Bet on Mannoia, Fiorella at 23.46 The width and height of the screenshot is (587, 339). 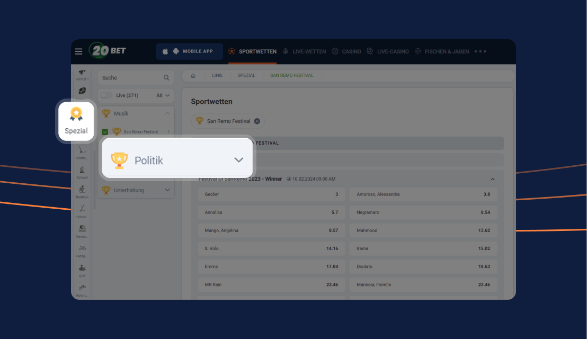[423, 285]
